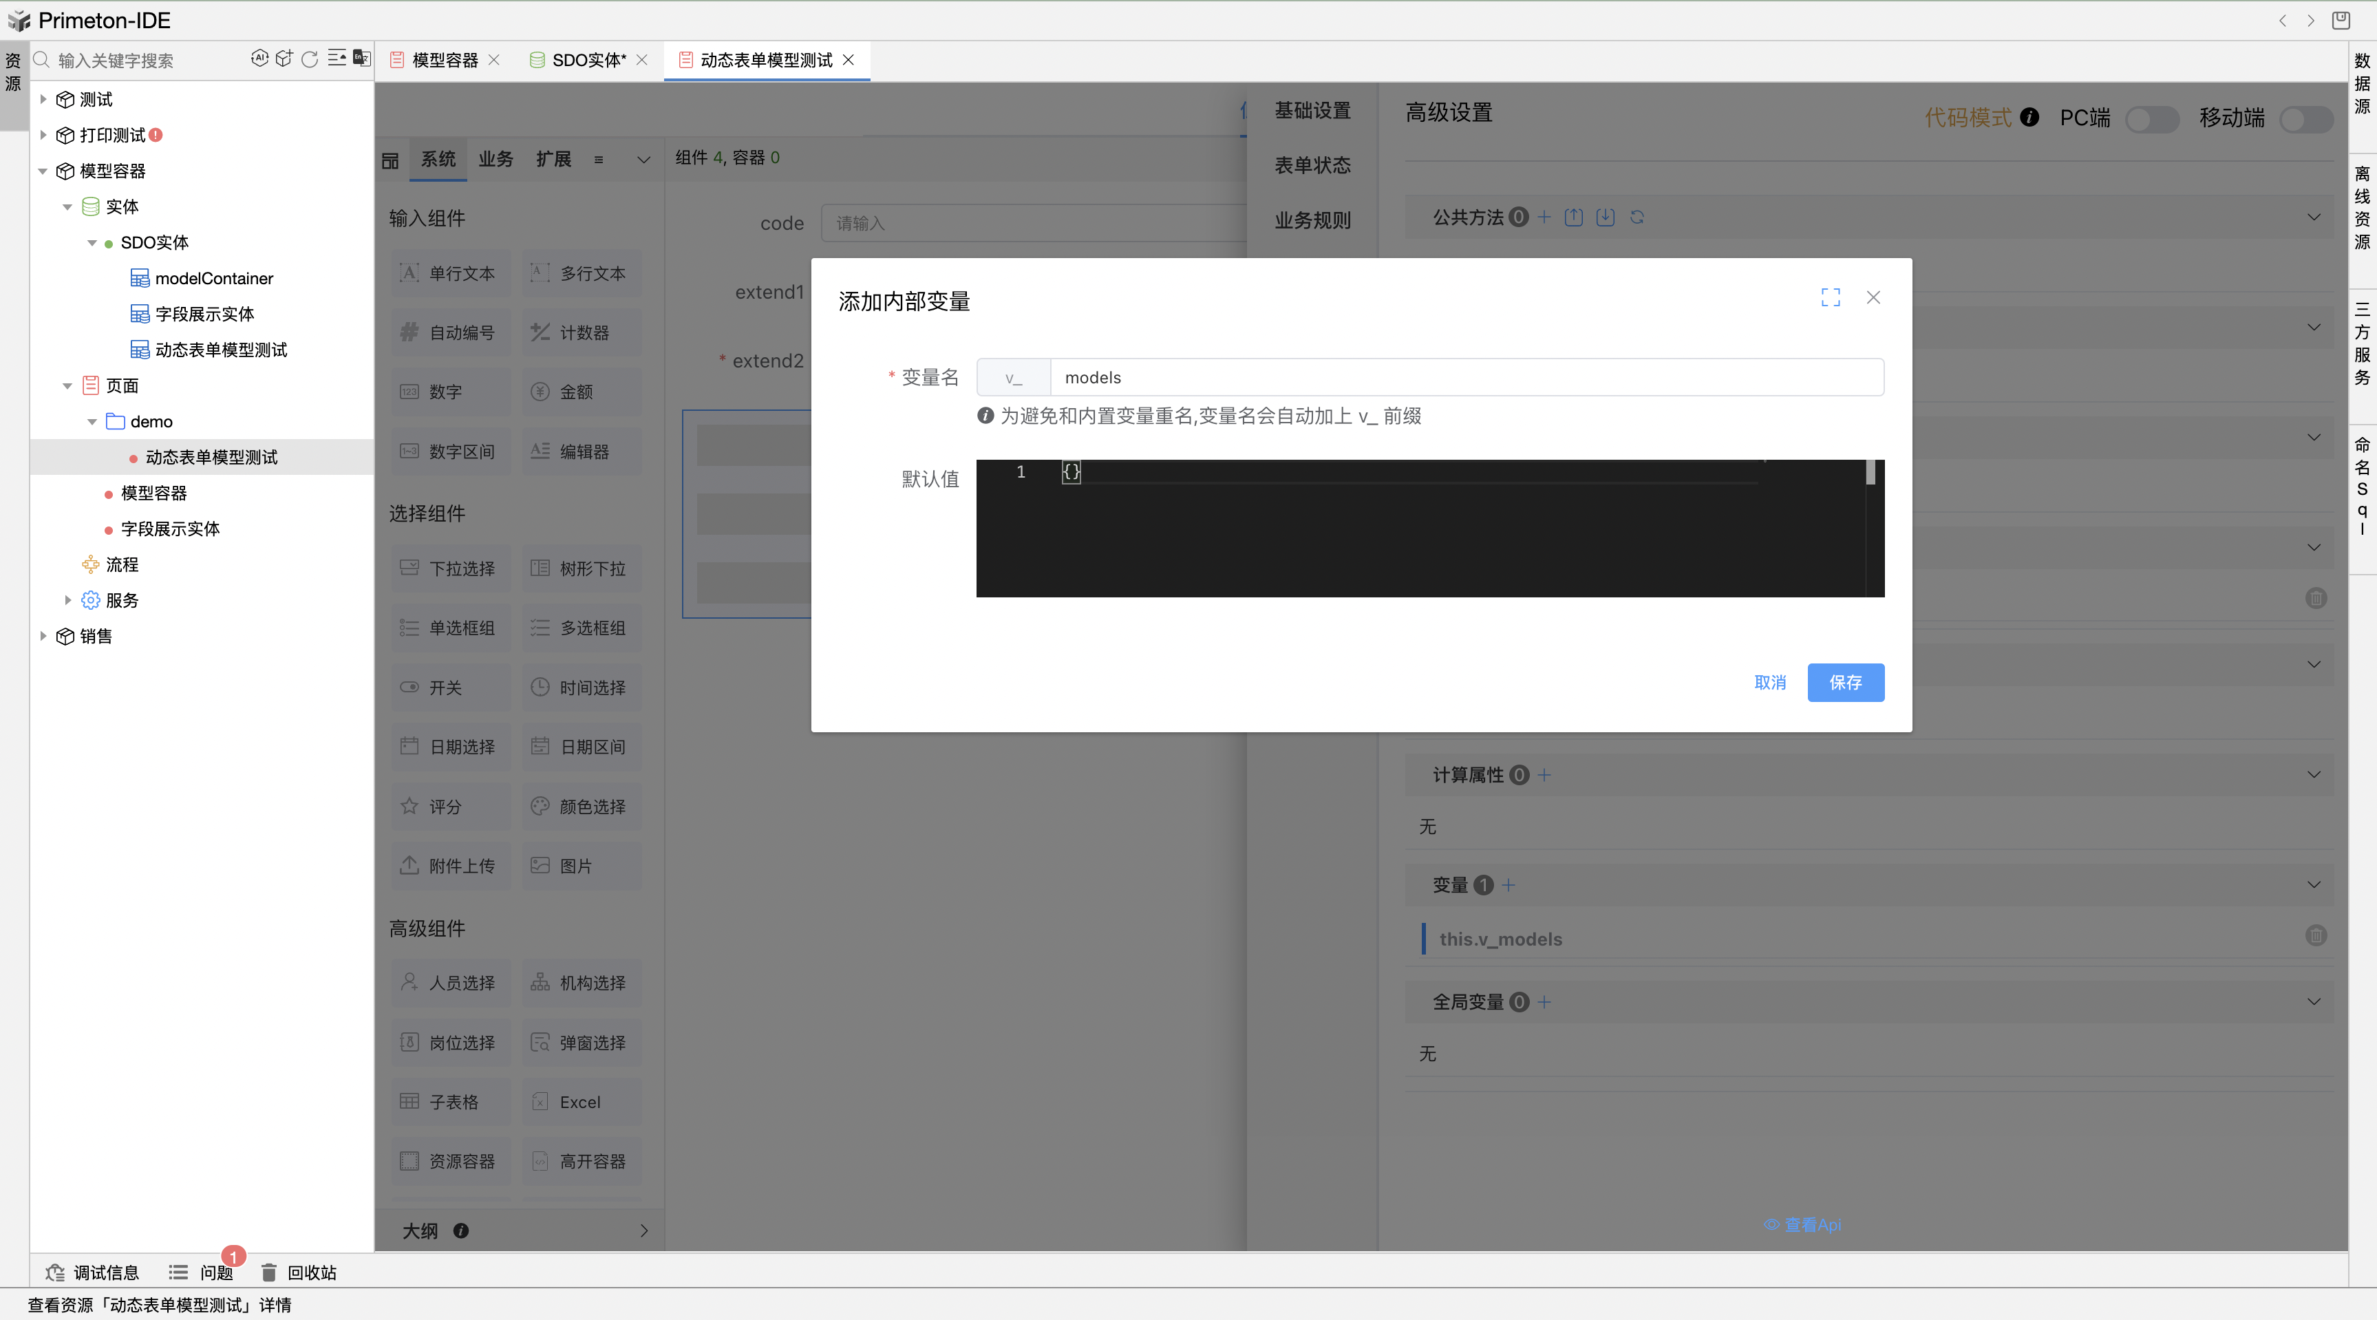Collapse the 模型容器 tree node
Viewport: 2377px width, 1320px height.
pos(43,171)
